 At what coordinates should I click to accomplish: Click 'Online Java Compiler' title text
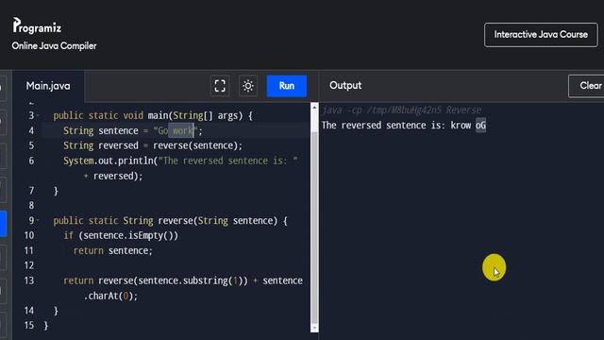(54, 46)
